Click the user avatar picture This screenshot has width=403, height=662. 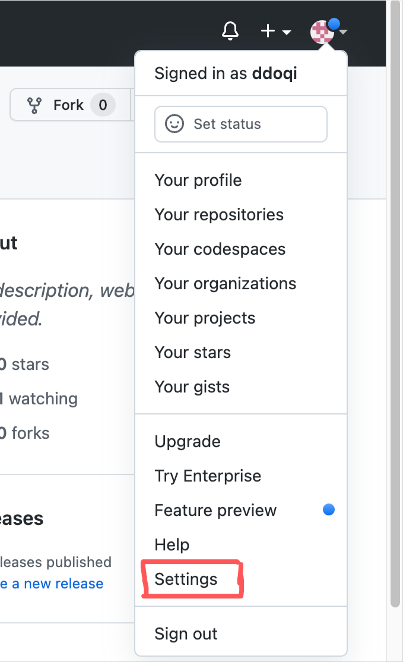point(322,31)
